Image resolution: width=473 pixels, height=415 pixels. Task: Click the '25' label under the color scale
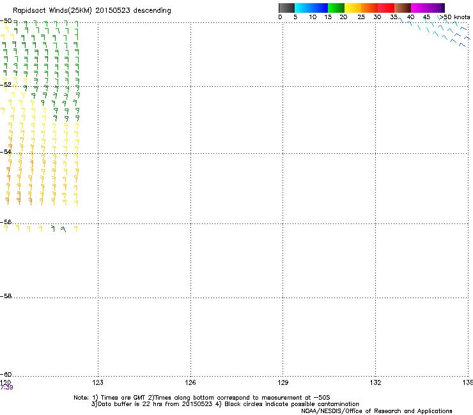[x=361, y=17]
